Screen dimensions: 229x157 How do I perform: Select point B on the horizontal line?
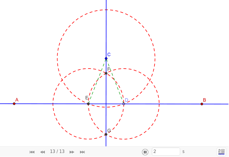[x=202, y=104]
